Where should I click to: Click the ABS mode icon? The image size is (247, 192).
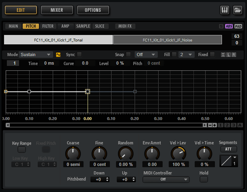point(229,26)
